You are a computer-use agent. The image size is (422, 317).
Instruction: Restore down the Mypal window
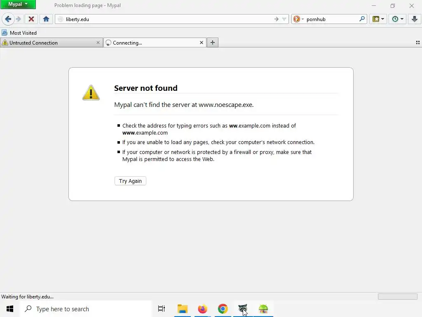393,6
